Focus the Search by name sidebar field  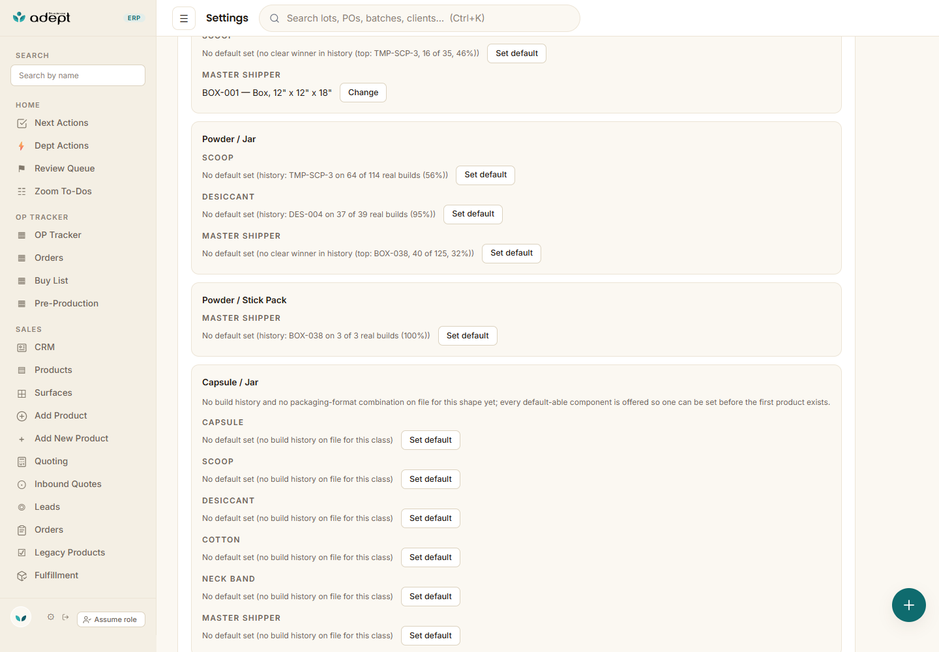[x=78, y=75]
